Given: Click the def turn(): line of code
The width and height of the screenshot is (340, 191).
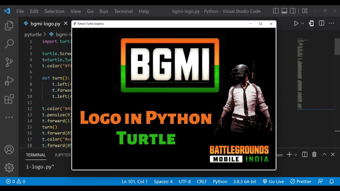Looking at the screenshot, I should coord(56,78).
